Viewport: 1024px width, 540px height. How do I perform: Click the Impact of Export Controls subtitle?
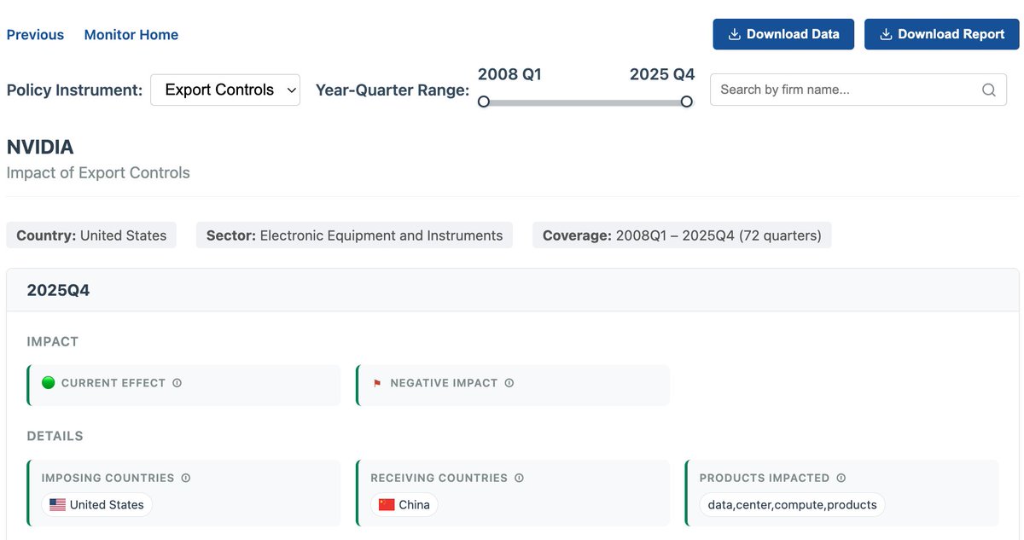tap(98, 172)
